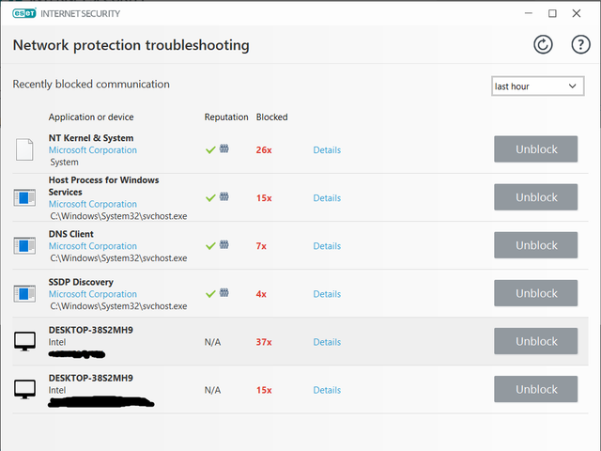Select the 'DNS Client' name
Viewport: 601px width, 451px height.
click(71, 234)
